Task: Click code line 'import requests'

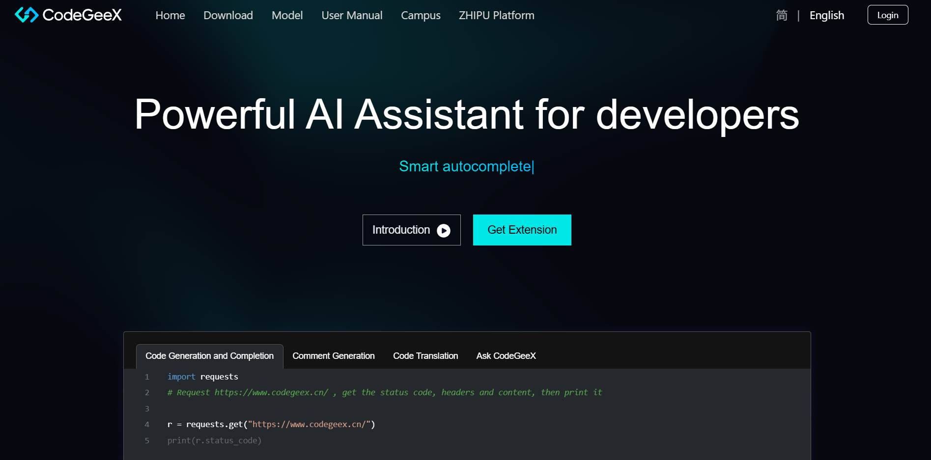Action: (203, 377)
